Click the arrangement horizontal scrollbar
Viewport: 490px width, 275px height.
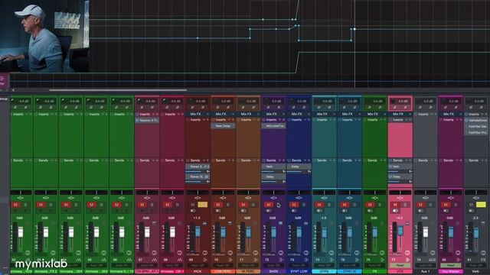118,90
